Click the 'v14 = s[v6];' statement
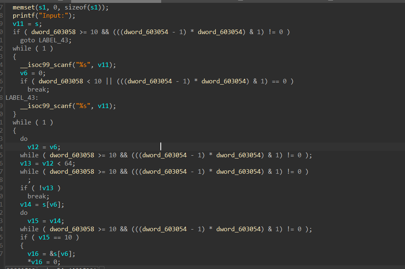 click(x=42, y=205)
